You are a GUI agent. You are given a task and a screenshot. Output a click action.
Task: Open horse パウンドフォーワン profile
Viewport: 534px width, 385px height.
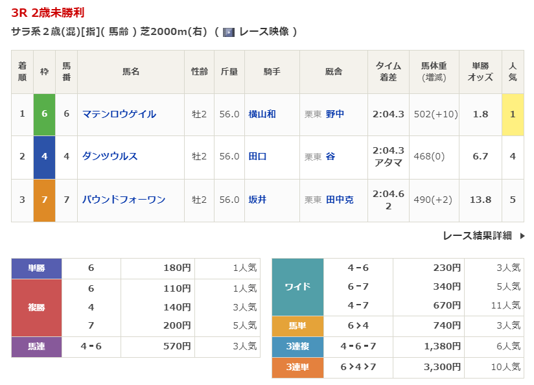124,200
